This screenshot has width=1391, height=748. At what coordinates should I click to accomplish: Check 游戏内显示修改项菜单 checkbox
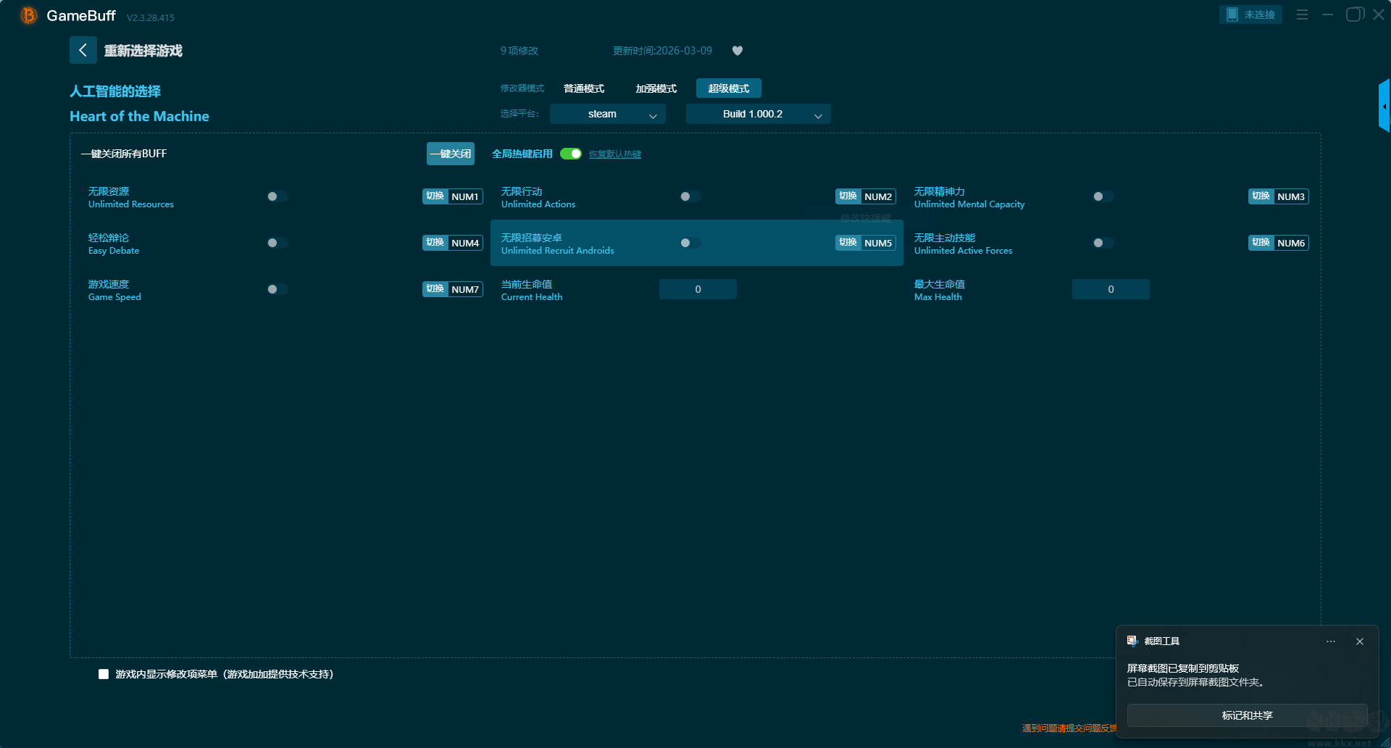(x=104, y=674)
